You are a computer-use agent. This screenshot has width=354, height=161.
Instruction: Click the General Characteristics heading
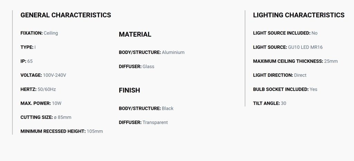tap(66, 15)
